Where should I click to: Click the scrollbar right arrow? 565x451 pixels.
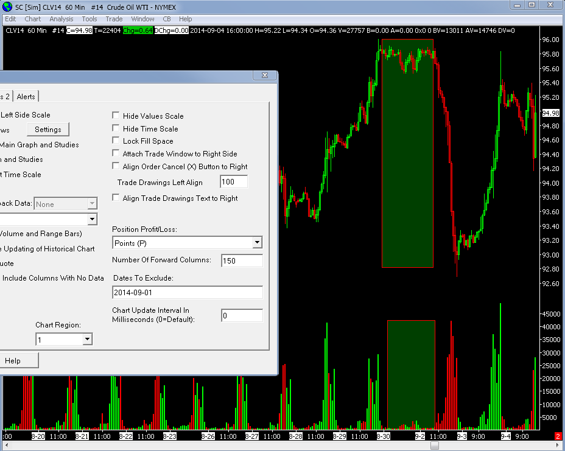point(558,446)
